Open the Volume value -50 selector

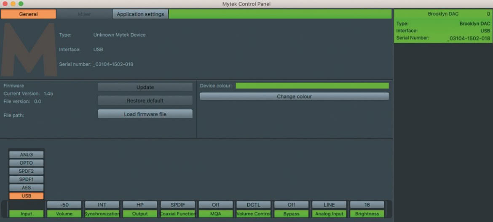click(64, 205)
